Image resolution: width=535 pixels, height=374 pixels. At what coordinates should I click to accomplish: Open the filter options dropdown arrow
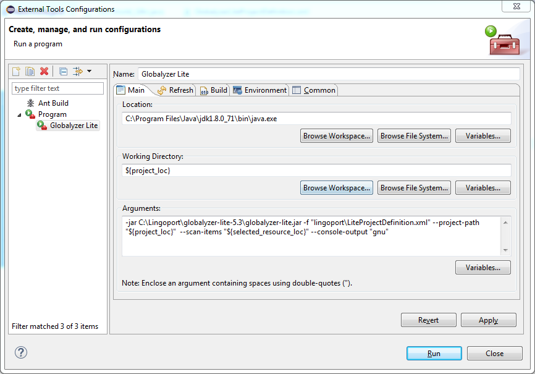click(89, 72)
